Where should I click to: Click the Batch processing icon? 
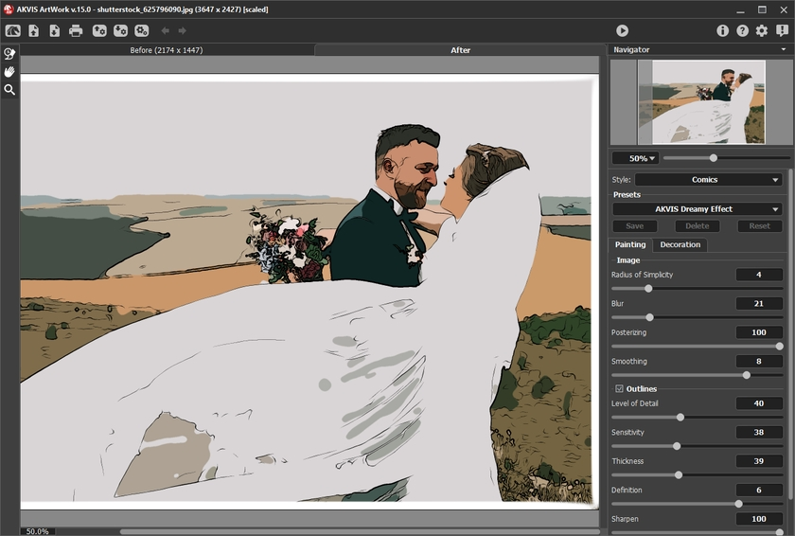click(x=141, y=31)
